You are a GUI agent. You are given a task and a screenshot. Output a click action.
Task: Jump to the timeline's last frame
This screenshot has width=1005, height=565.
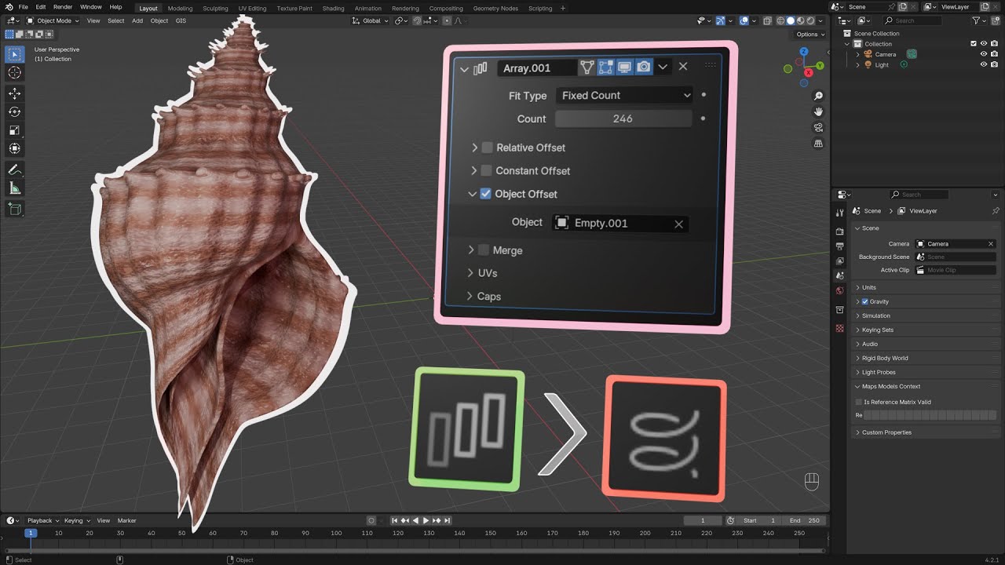point(448,520)
